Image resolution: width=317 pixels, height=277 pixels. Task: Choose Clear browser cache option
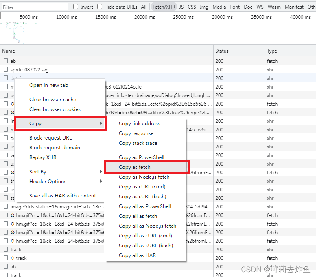tap(52, 100)
